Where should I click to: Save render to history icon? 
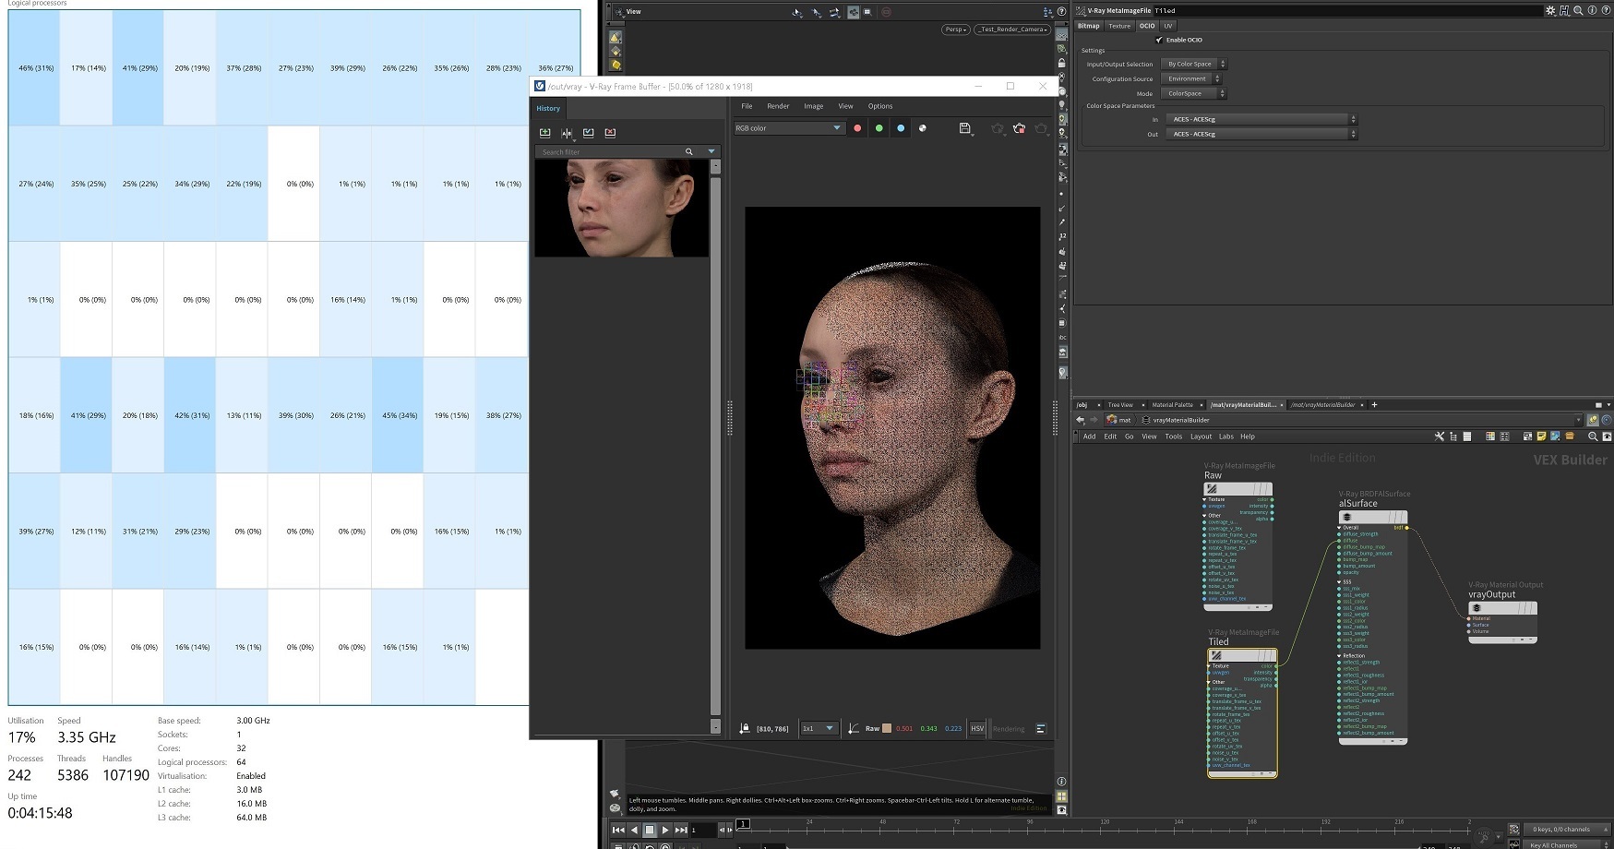coord(545,133)
